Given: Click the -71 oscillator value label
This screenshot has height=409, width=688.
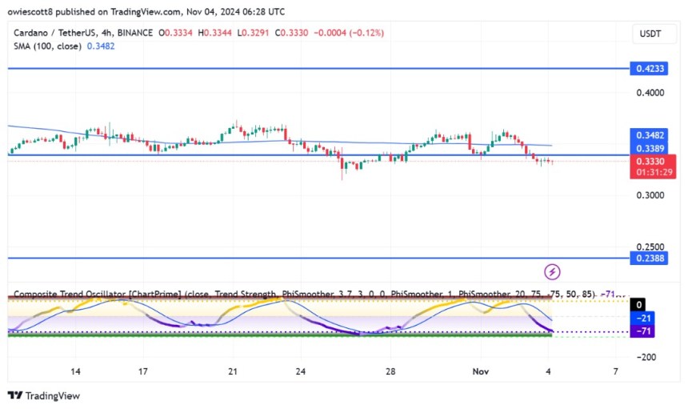Looking at the screenshot, I should [642, 331].
